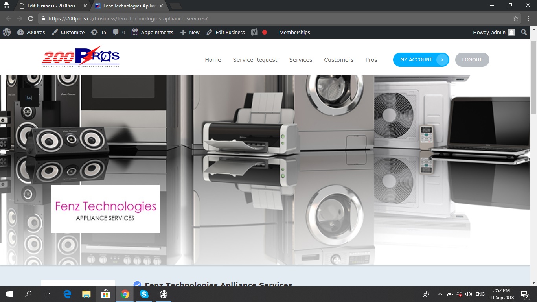Select the Memberships menu item
This screenshot has height=302, width=537.
294,32
